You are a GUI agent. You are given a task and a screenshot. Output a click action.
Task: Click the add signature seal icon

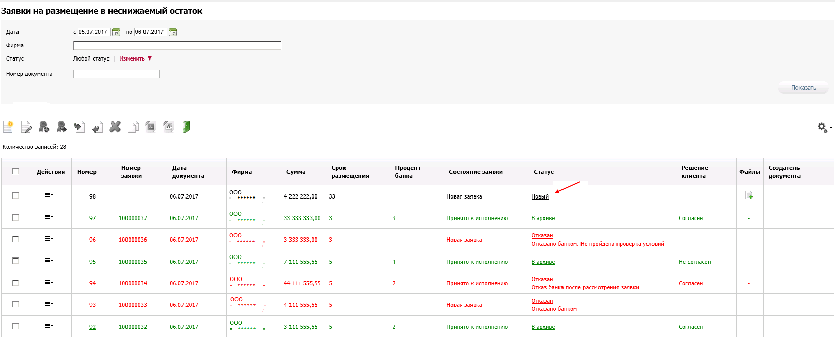tap(44, 126)
